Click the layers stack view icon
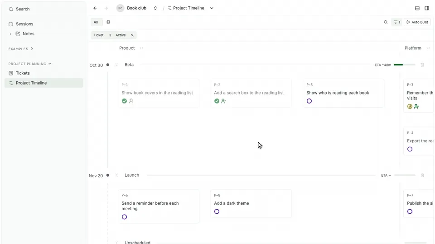 pos(108,22)
